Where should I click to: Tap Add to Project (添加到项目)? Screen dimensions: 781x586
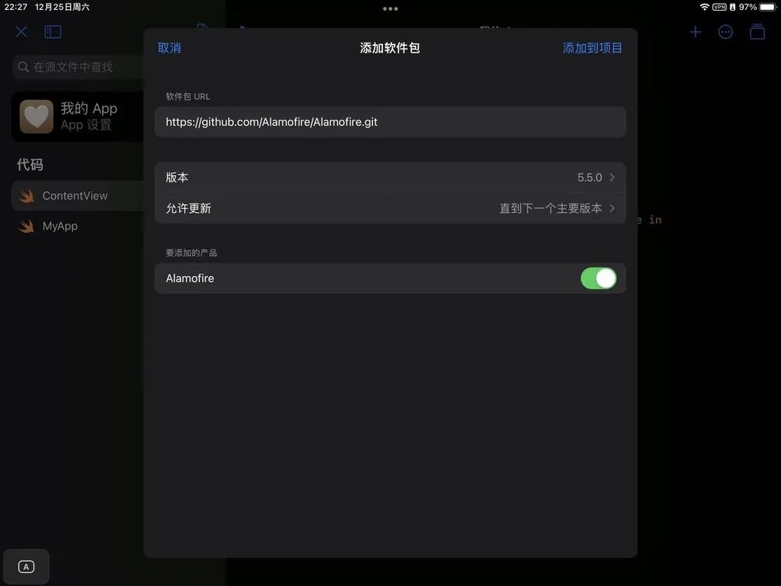coord(592,48)
